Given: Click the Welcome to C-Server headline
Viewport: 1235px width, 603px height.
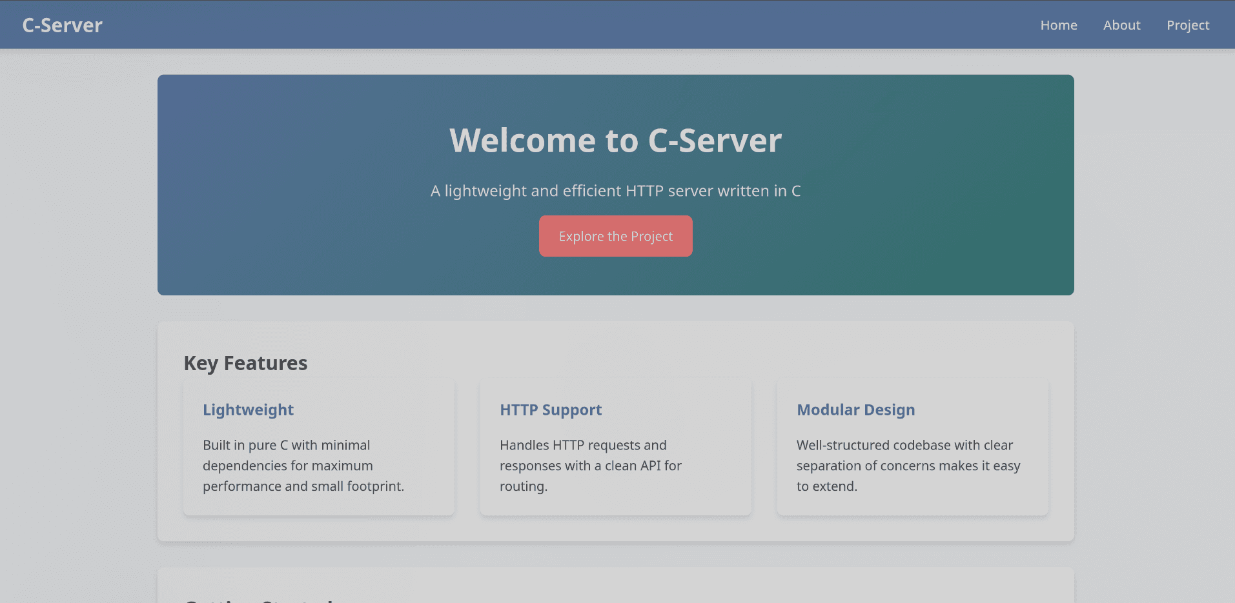Looking at the screenshot, I should coord(615,141).
